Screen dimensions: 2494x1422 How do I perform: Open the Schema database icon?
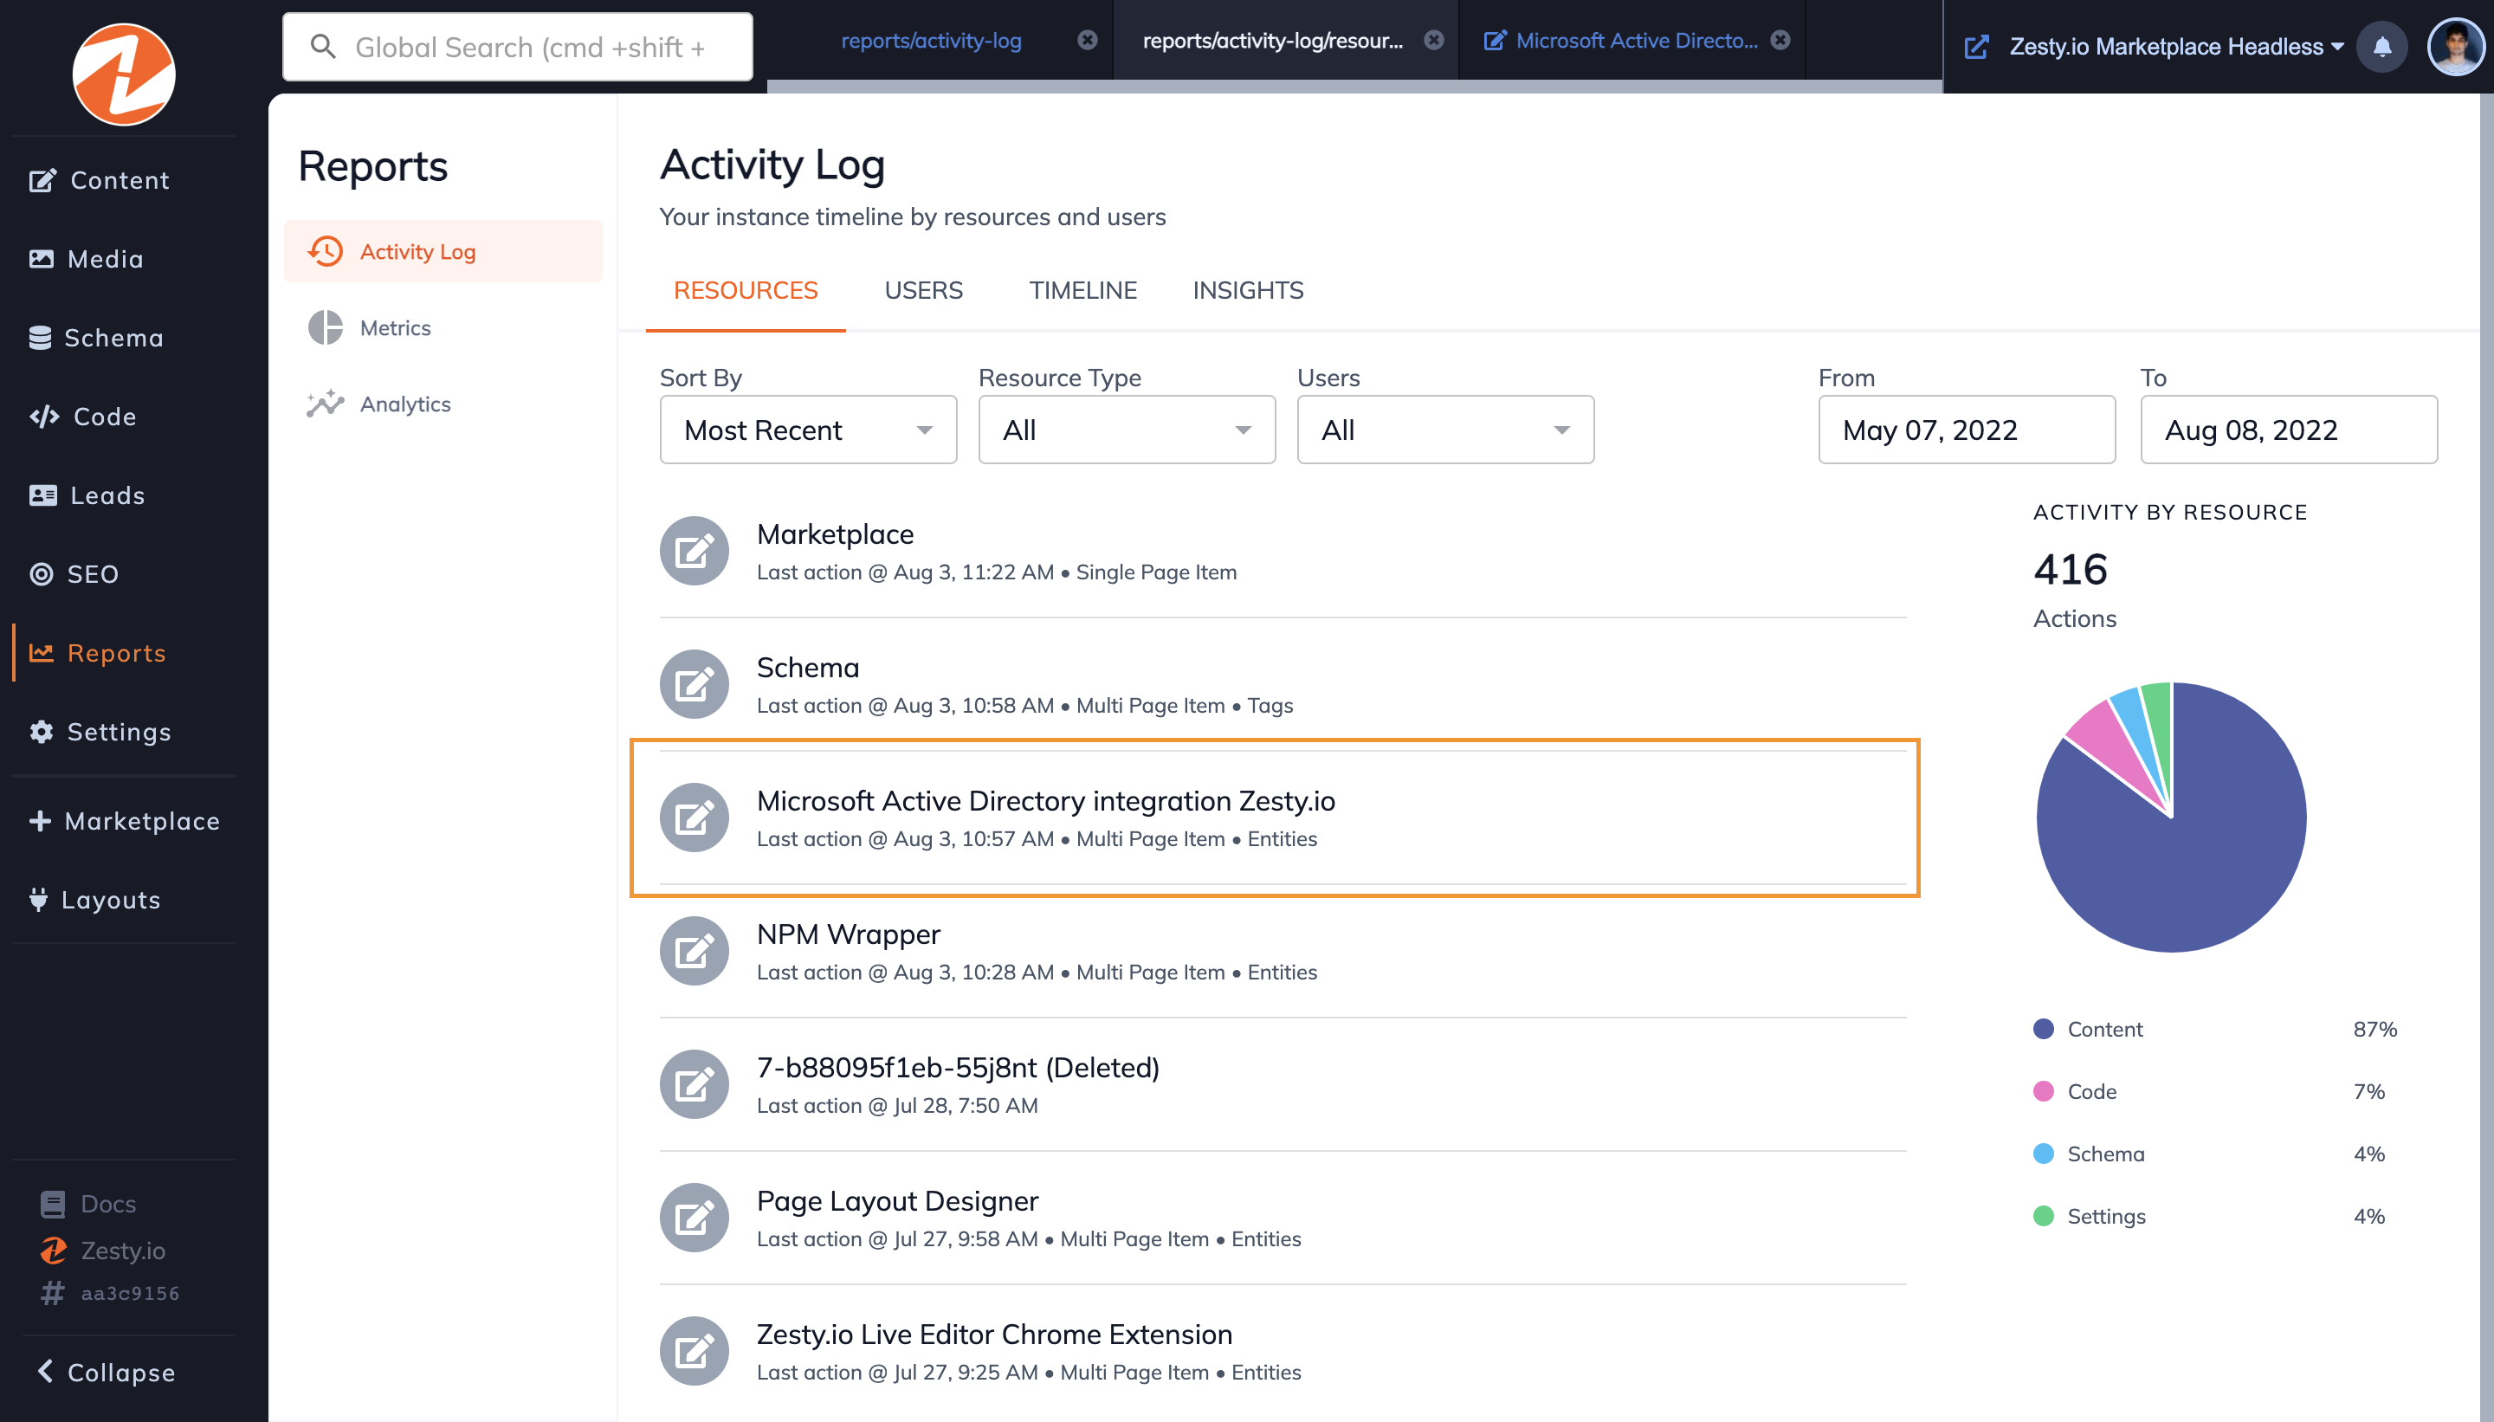[x=40, y=338]
